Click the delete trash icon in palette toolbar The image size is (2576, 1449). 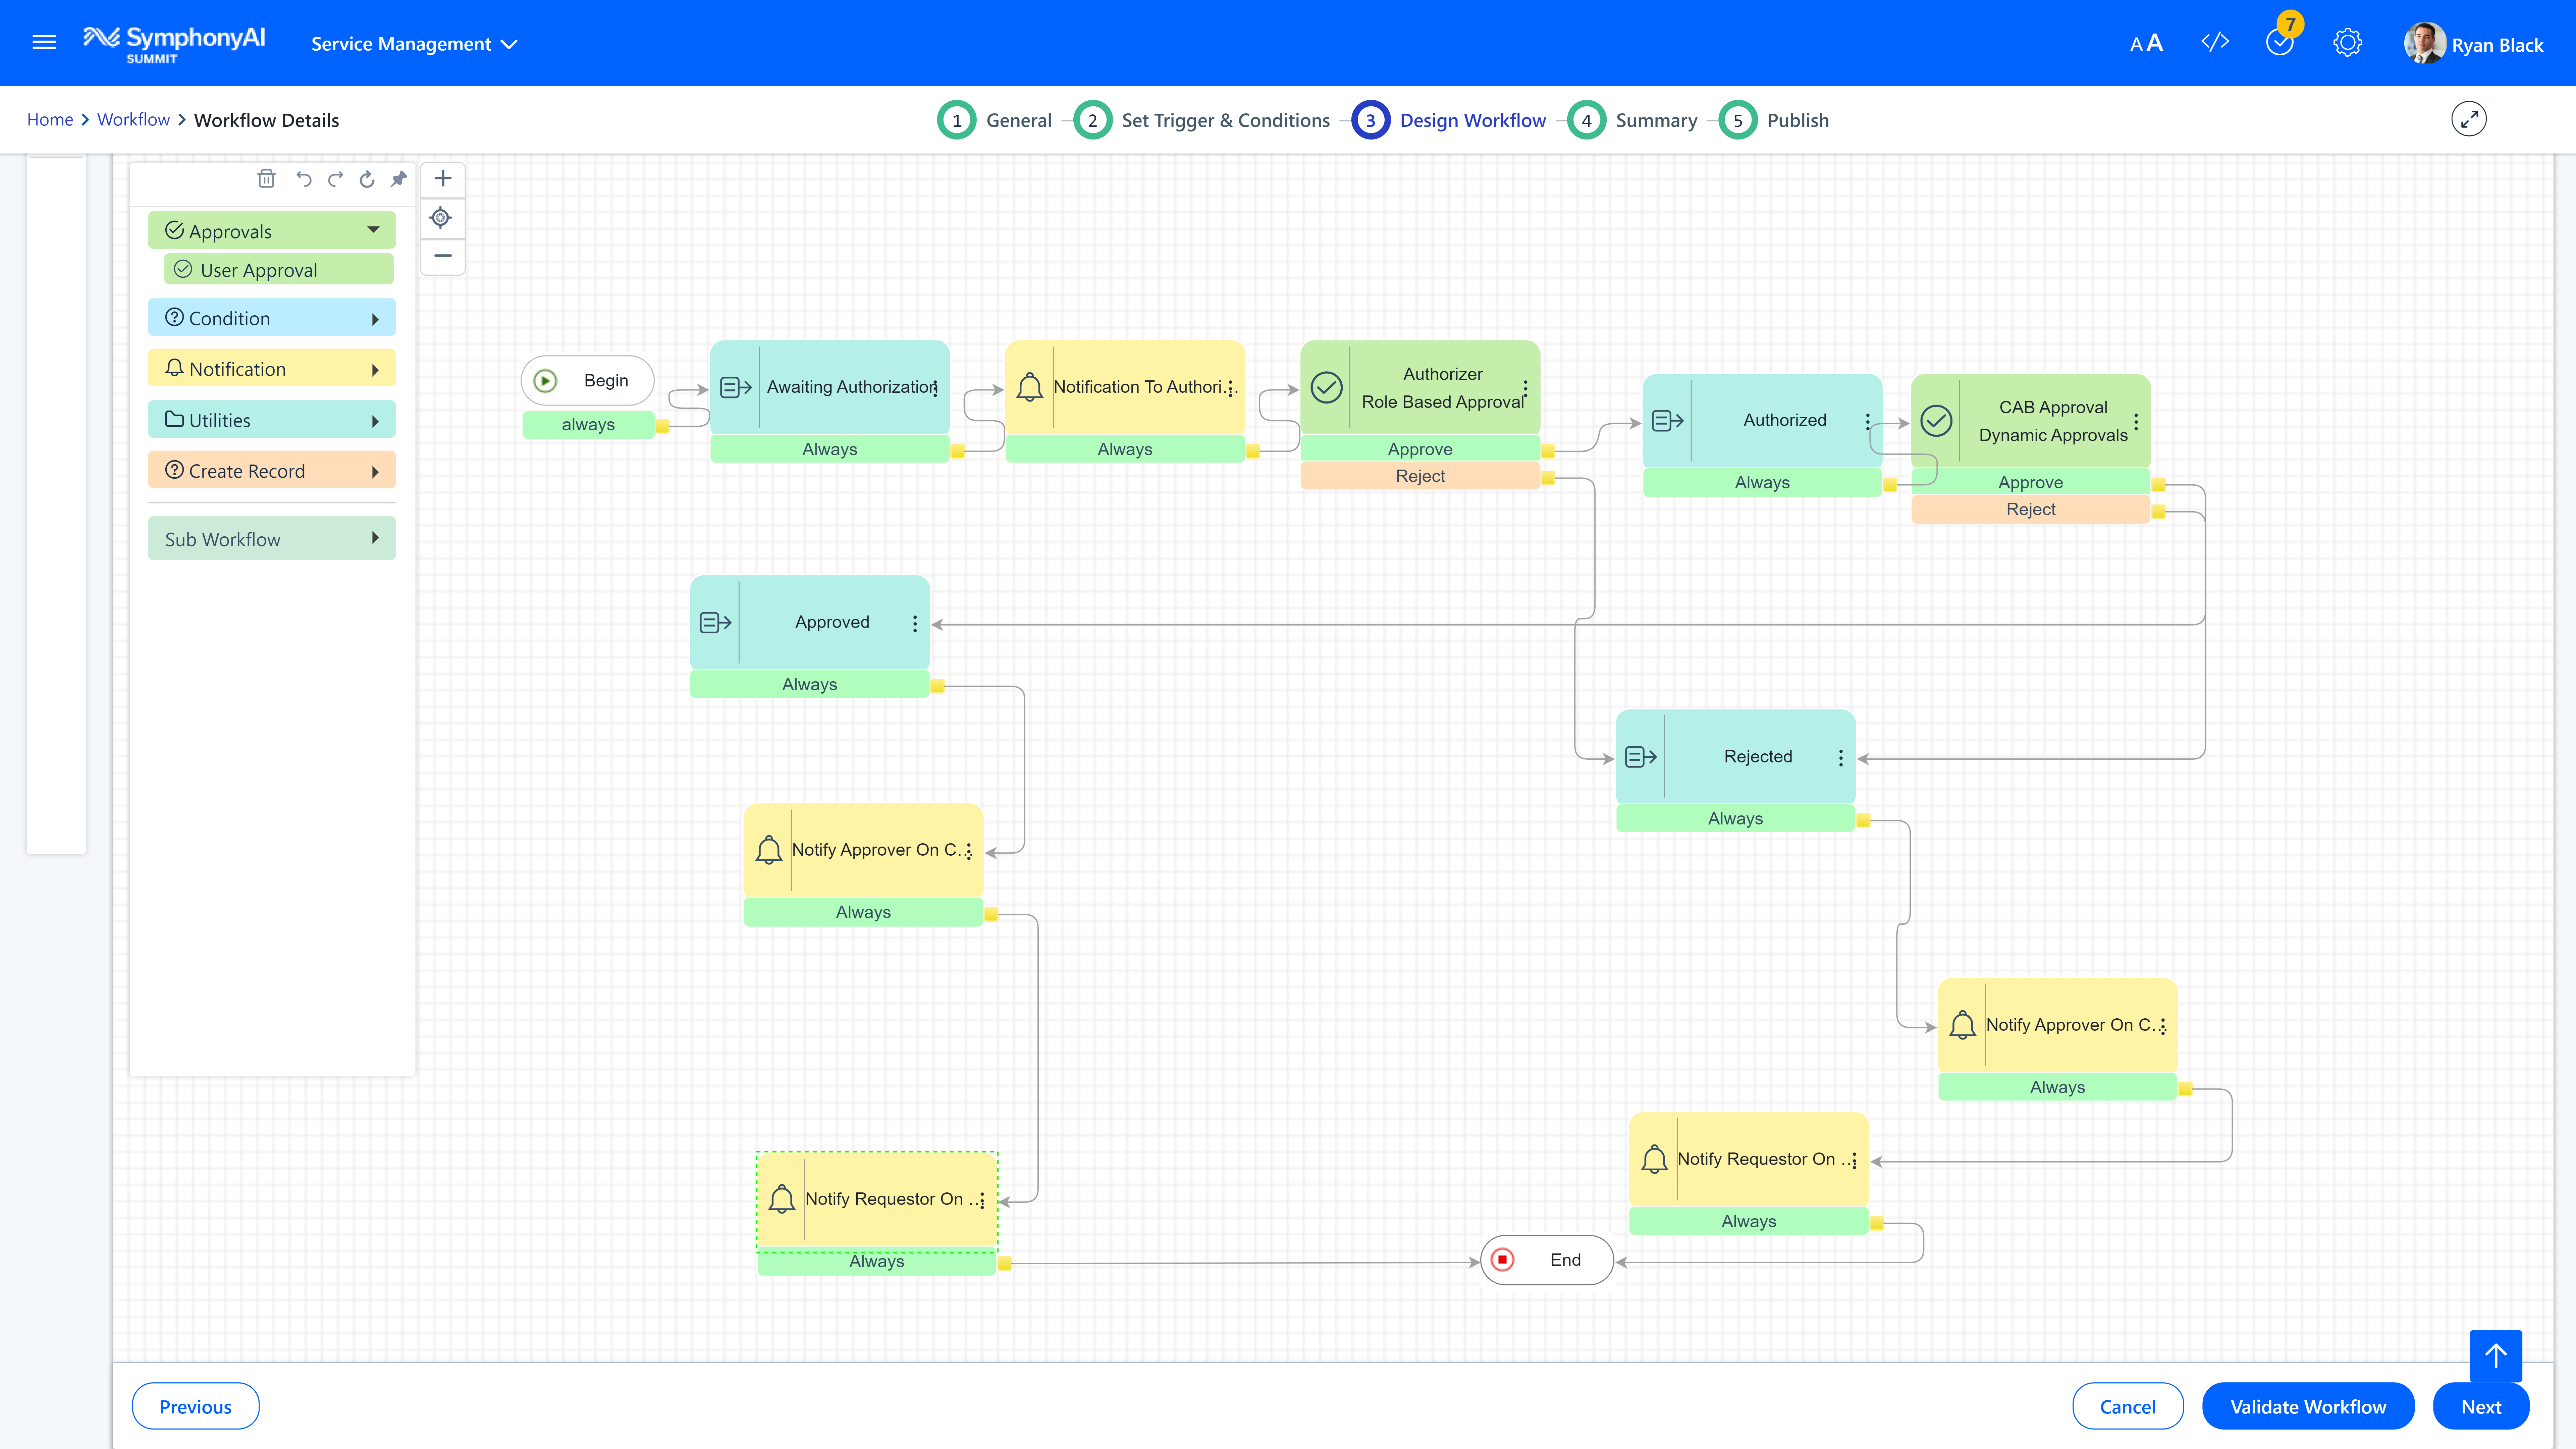[x=266, y=179]
